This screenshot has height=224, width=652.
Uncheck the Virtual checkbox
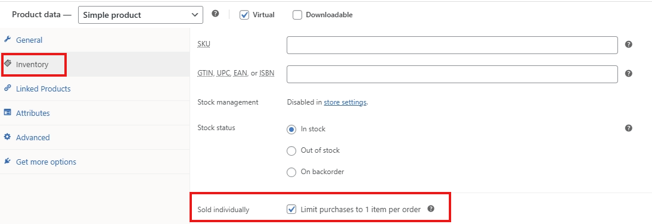(244, 15)
